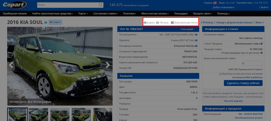271x121 pixels.
Task: Click Сделать ставку сейчас button
Action: (243, 83)
